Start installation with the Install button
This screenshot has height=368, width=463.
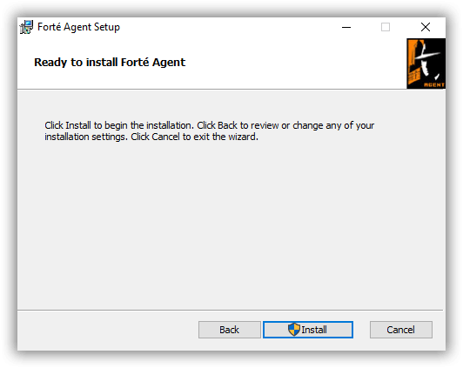click(x=308, y=330)
